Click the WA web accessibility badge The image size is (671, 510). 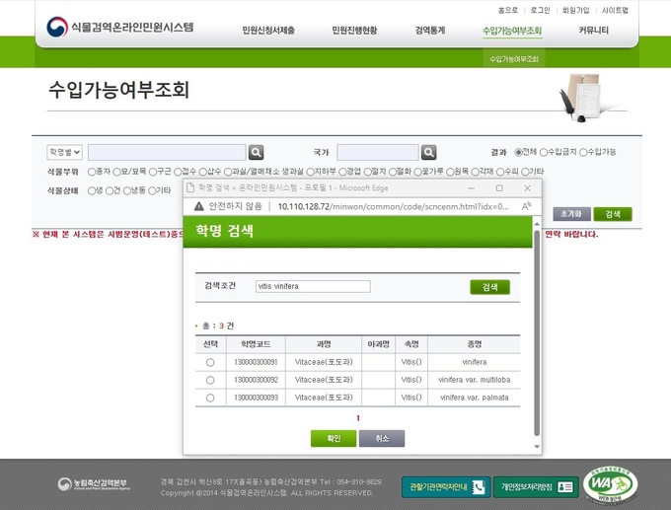610,484
